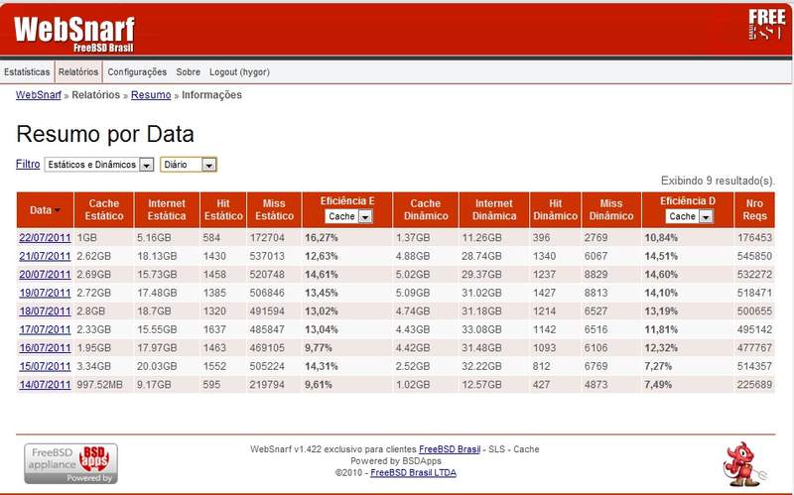Viewport: 794px width, 495px height.
Task: Click the Nro Reqs column header
Action: (x=754, y=209)
